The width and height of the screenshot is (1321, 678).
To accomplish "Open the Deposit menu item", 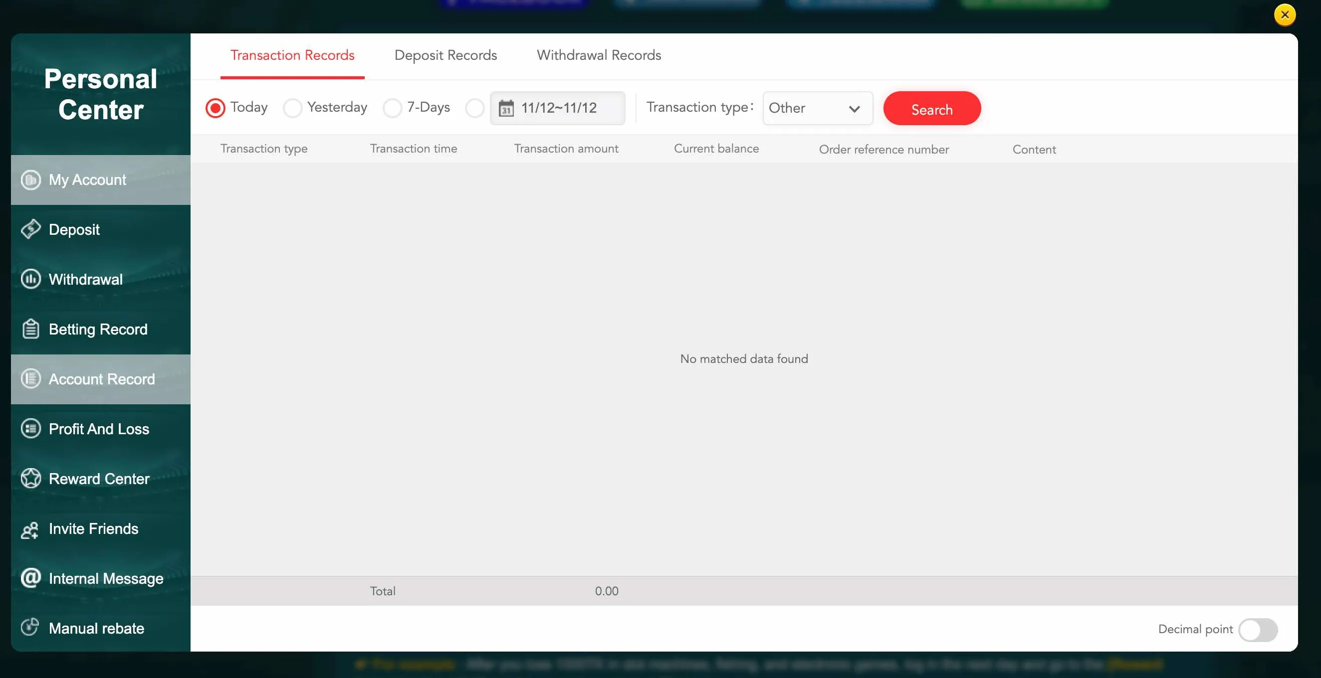I will point(100,230).
